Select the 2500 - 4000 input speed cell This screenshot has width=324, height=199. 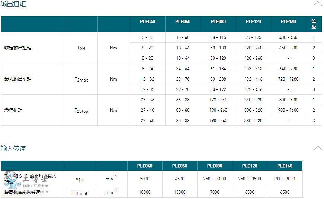(215, 179)
